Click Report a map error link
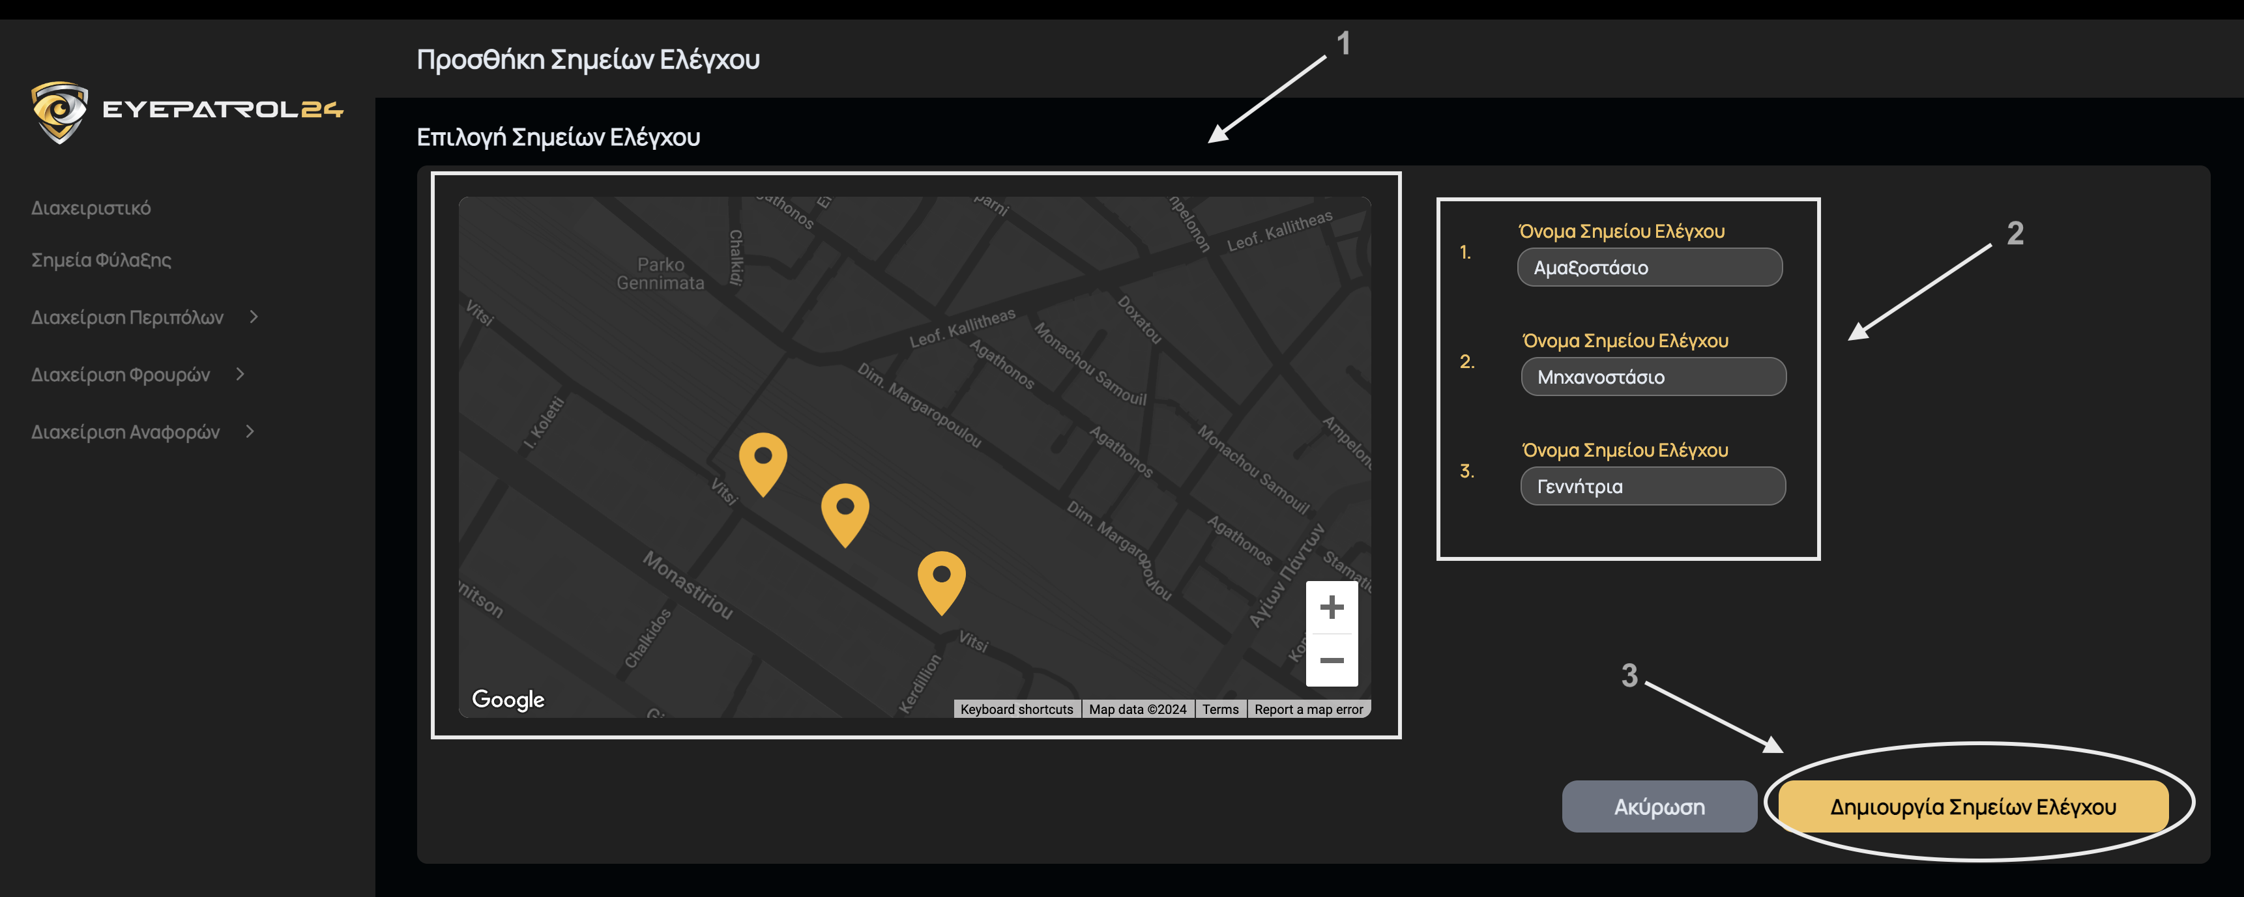 coord(1307,709)
